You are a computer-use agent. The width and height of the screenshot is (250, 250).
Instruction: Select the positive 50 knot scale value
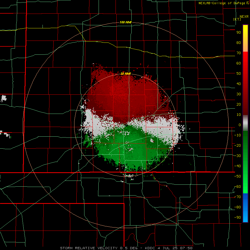pos(239,74)
